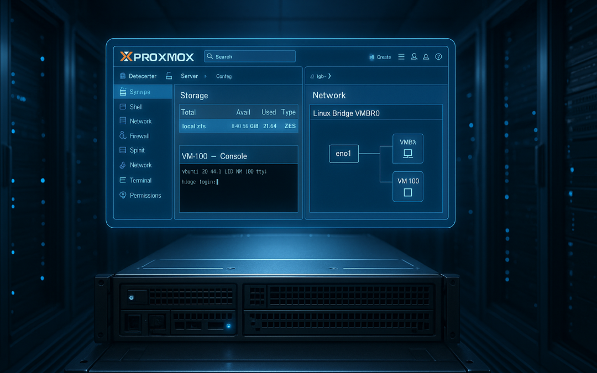Screen dimensions: 597x373
Task: Expand the chevron after Server
Action: 205,76
